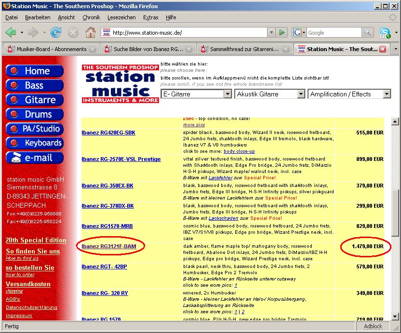Open the E-Gitarre brand dropdown
The width and height of the screenshot is (401, 333).
[196, 94]
